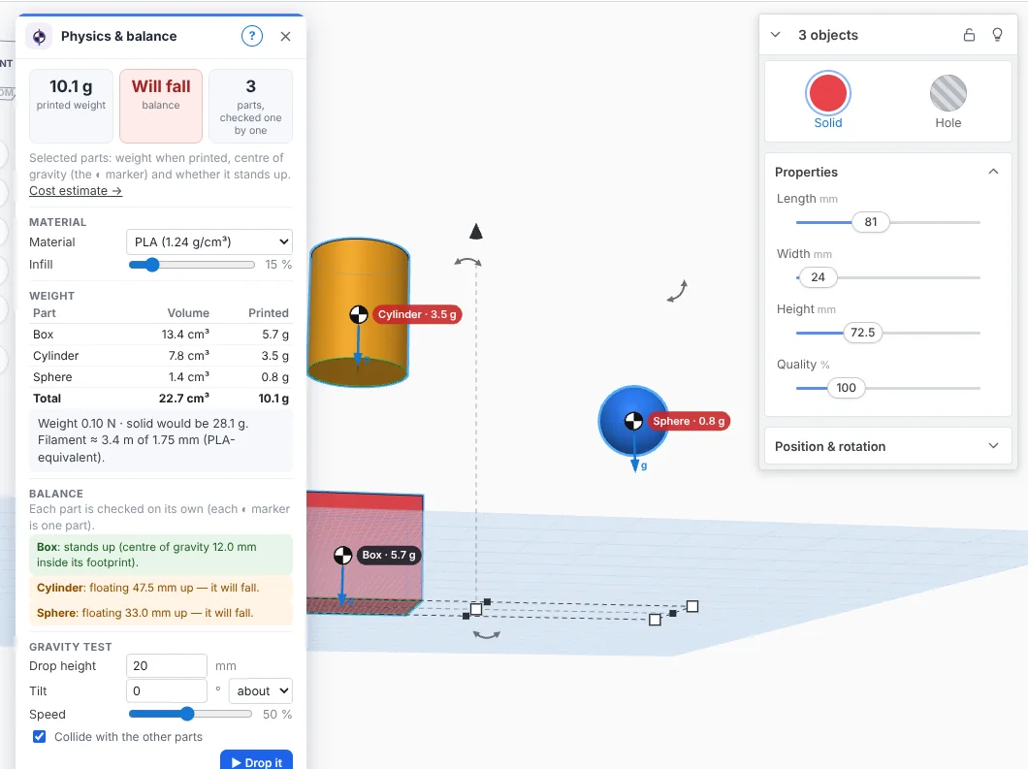Screen dimensions: 1028x769
Task: Click the '3 parts, checked one by one' card
Action: tap(250, 107)
